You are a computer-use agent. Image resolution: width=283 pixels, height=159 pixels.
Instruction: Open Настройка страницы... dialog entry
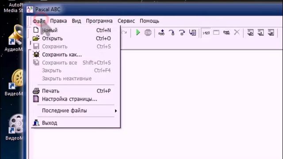point(76,99)
